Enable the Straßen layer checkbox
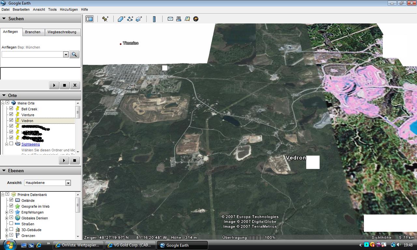The image size is (417, 250). (11, 224)
